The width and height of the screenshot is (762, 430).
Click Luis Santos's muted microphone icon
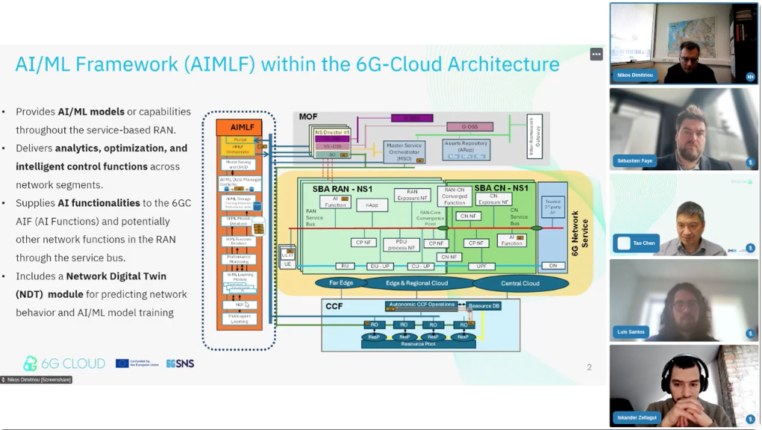(x=750, y=333)
